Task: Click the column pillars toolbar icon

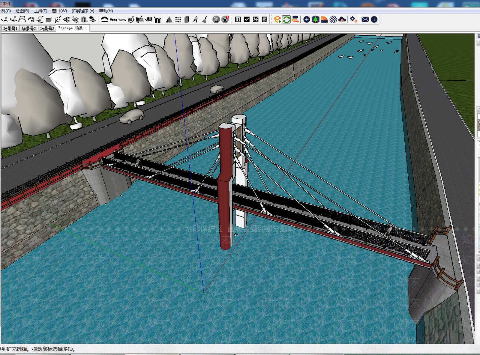Action: tap(158, 19)
